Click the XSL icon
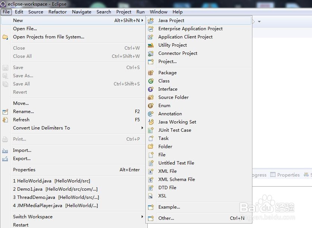 pos(151,196)
